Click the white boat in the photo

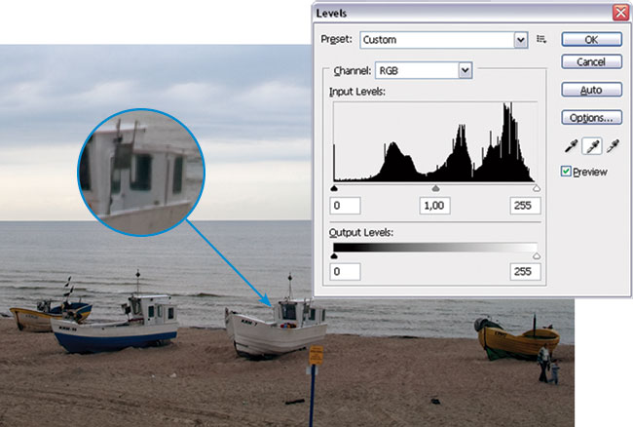277,330
